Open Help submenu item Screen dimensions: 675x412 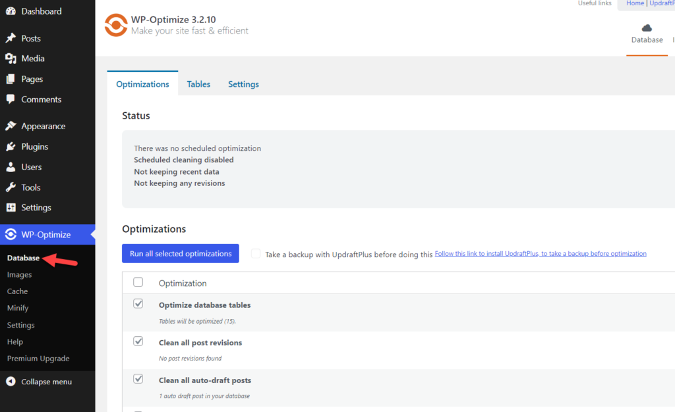(x=15, y=342)
